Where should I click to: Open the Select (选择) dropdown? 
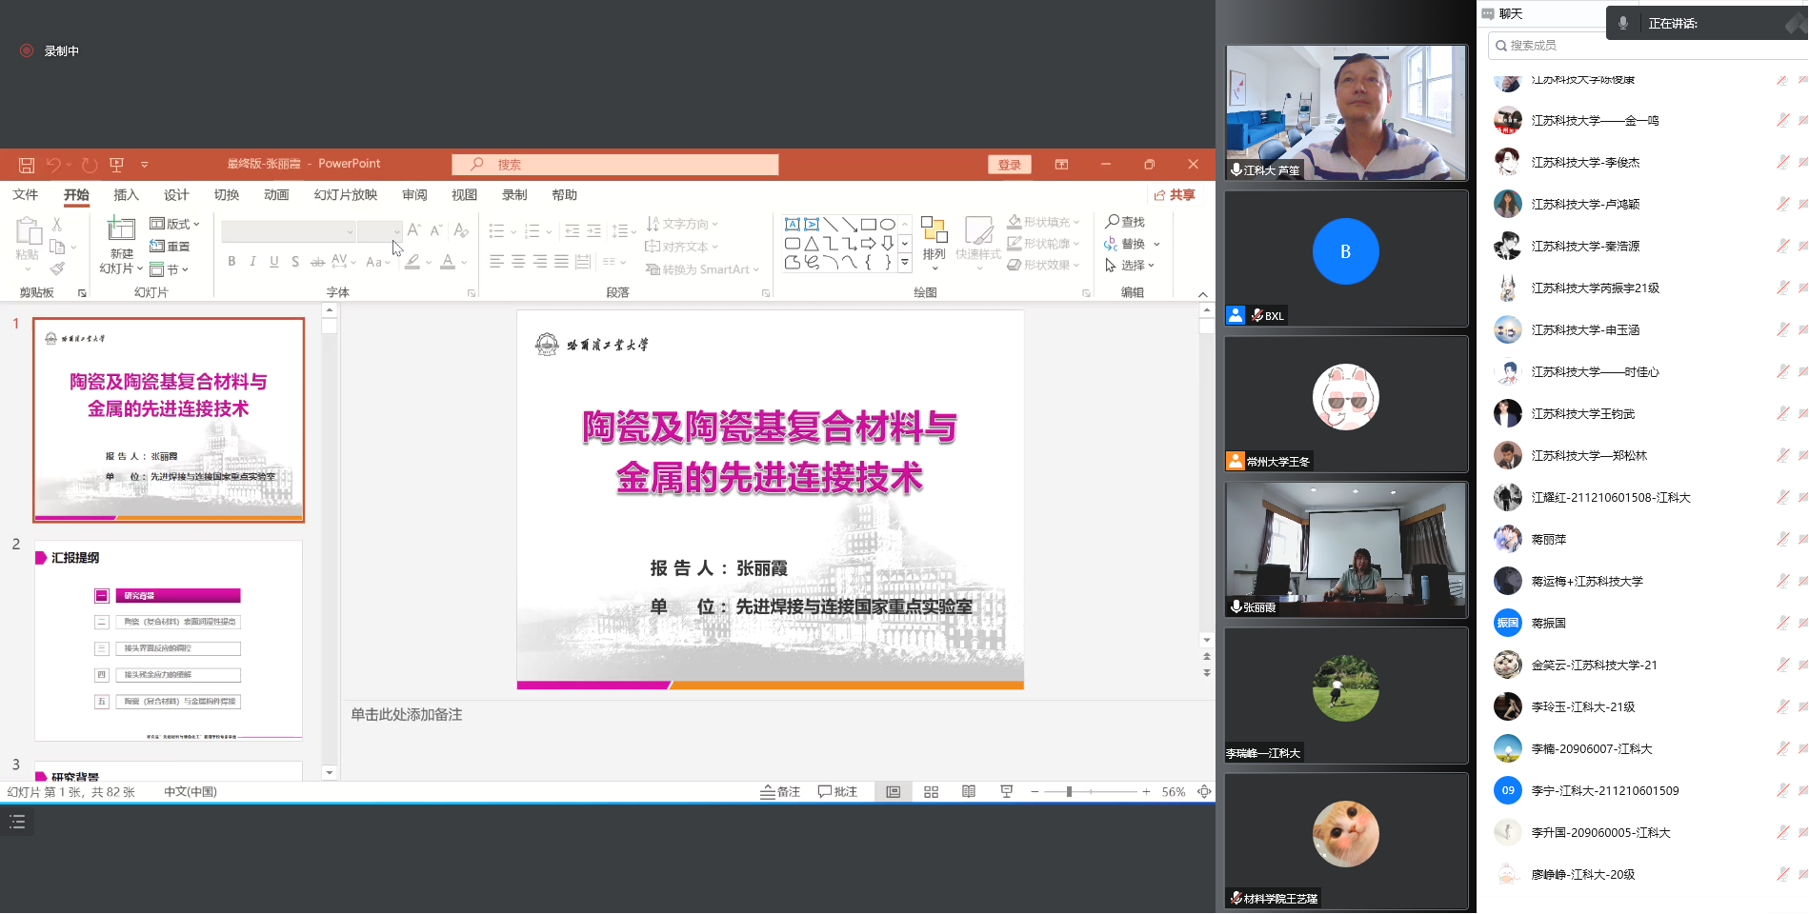[1130, 266]
